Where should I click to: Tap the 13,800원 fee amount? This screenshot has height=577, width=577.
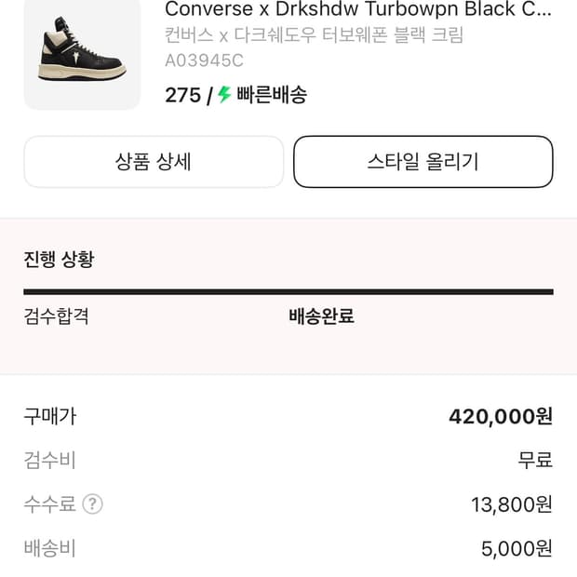point(511,504)
